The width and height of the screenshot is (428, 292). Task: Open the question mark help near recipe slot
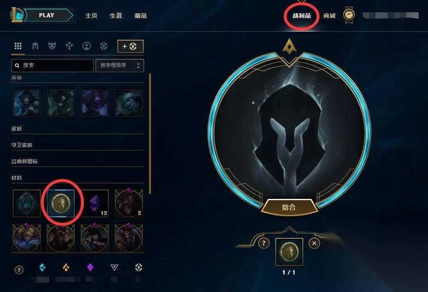264,243
